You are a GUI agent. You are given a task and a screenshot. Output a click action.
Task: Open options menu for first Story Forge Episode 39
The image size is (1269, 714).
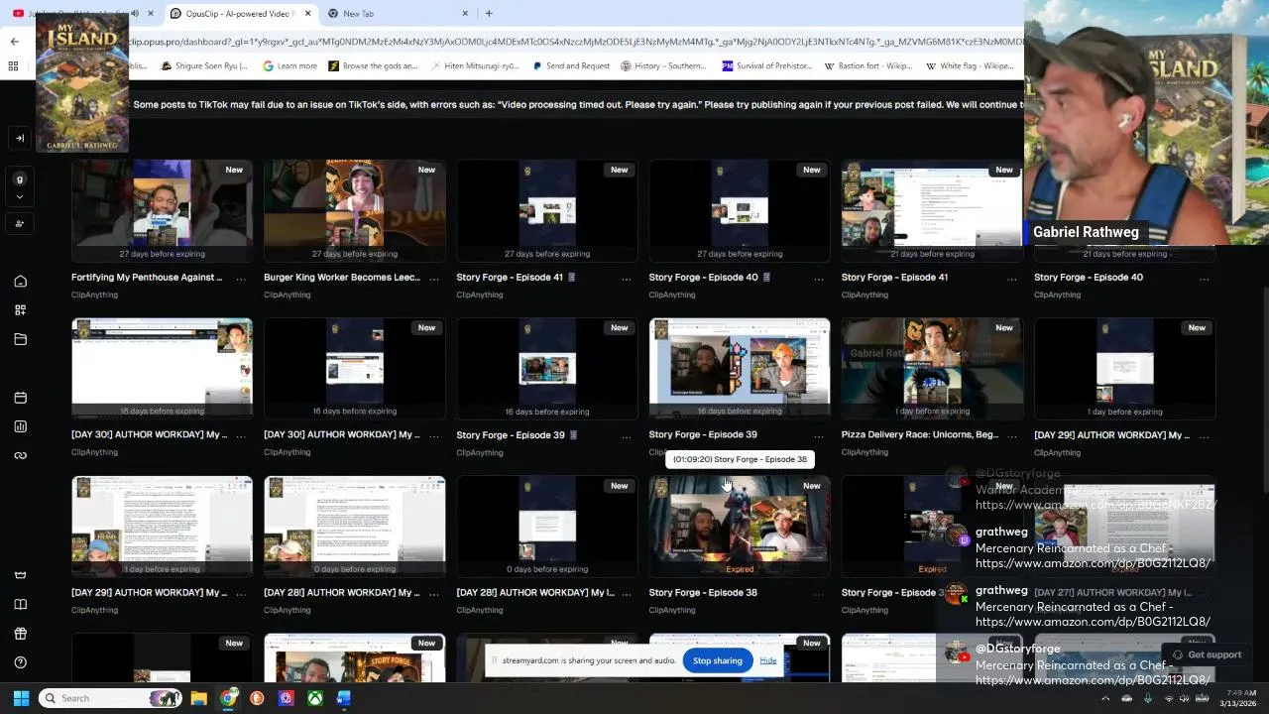[626, 436]
